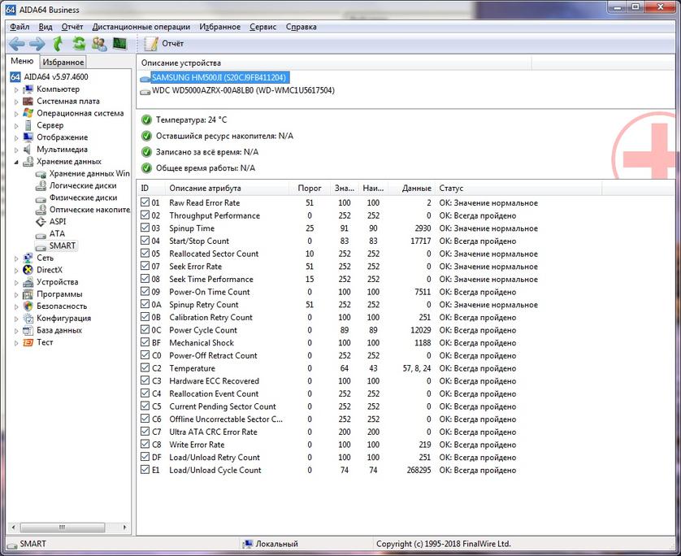Uncheck the Reallocated Sector Count checkbox

tap(145, 254)
